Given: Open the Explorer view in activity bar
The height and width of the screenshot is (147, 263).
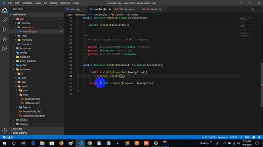Looking at the screenshot, I should pyautogui.click(x=5, y=11).
